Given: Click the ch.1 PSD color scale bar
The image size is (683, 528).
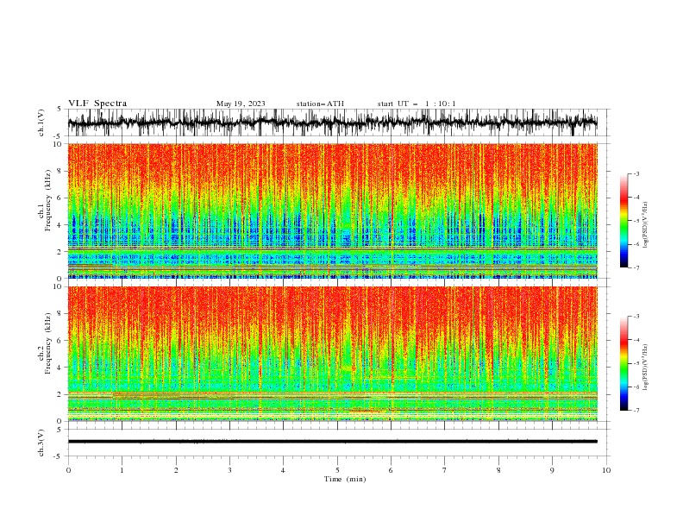Looking at the screenshot, I should click(x=623, y=221).
